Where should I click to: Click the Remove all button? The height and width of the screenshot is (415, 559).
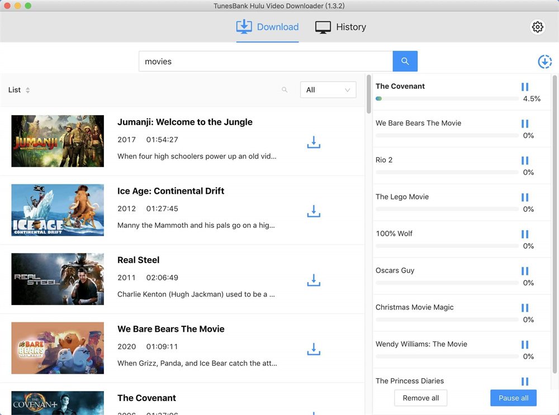421,398
